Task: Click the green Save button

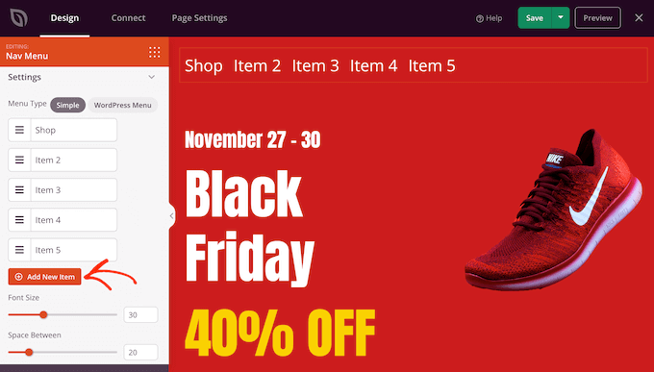Action: point(535,18)
